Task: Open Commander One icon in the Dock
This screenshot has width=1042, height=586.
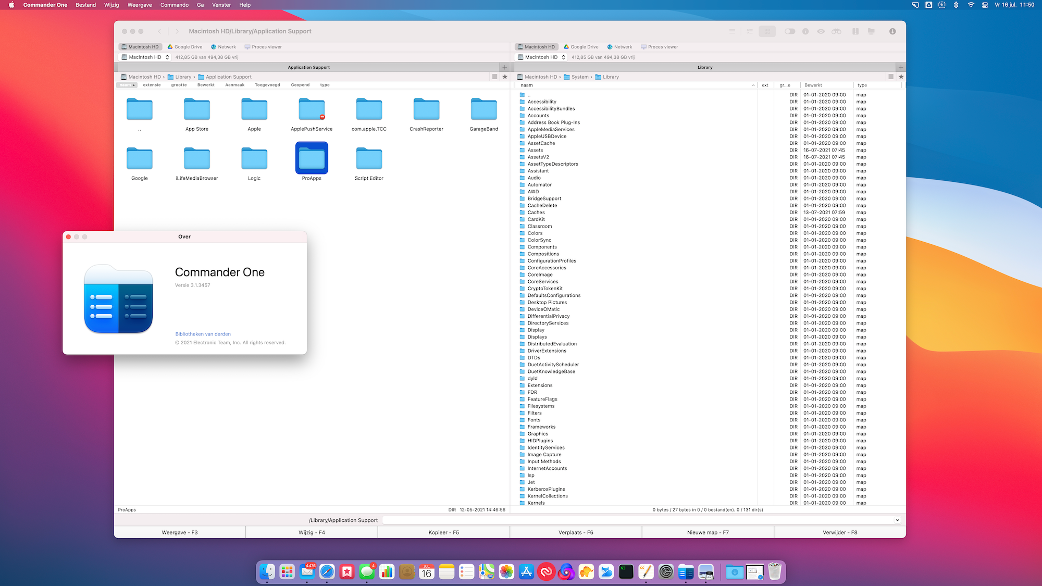Action: (686, 571)
